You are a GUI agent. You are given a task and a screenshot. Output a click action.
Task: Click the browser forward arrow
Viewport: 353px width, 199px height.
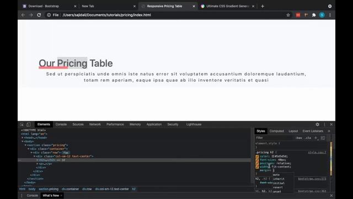31,15
